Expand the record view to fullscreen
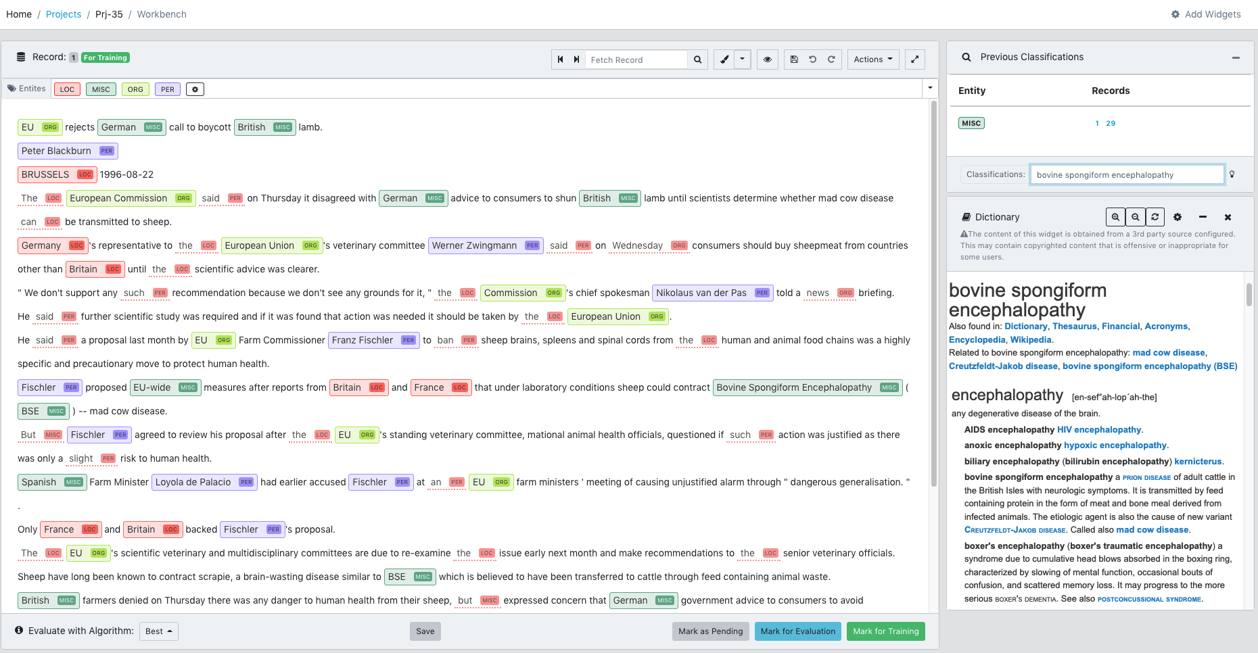Image resolution: width=1258 pixels, height=653 pixels. point(914,59)
